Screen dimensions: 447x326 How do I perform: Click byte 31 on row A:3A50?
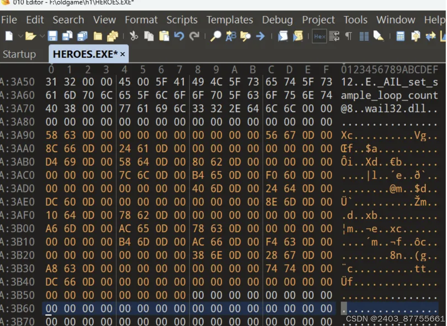coord(51,82)
